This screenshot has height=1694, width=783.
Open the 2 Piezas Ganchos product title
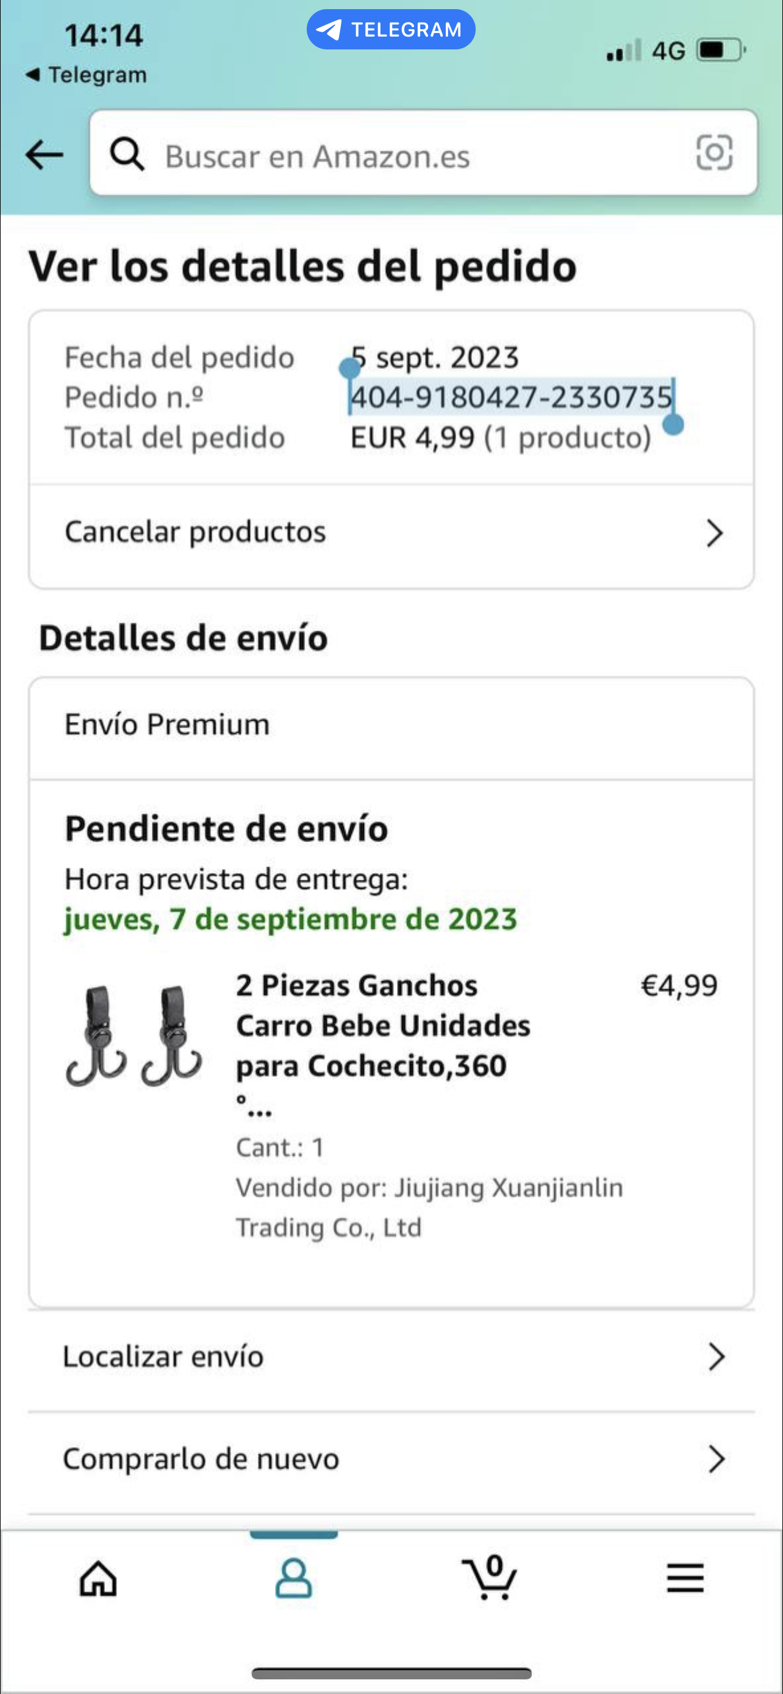pos(382,1025)
